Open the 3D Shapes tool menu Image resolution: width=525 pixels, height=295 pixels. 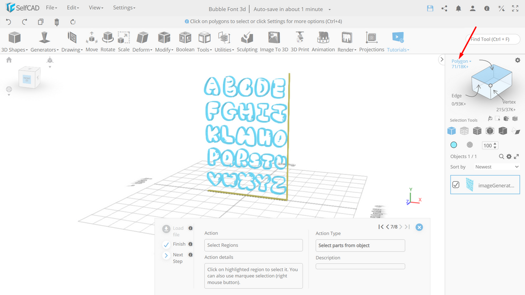14,42
